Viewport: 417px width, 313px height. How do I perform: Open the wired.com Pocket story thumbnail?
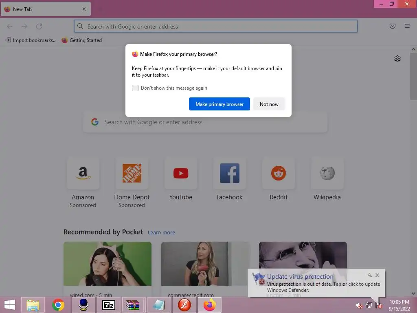click(x=108, y=264)
